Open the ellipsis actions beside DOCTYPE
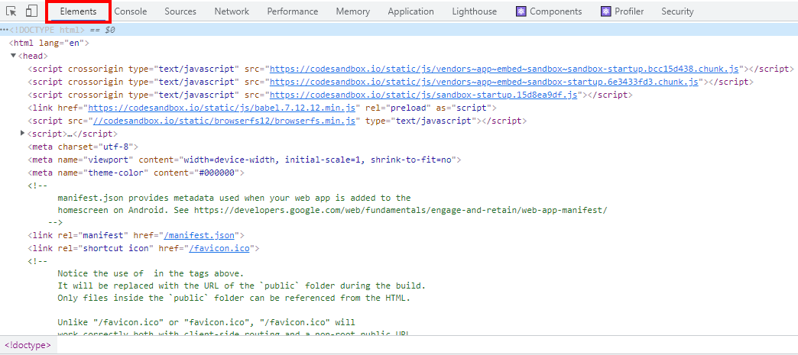This screenshot has height=355, width=798. click(4, 30)
